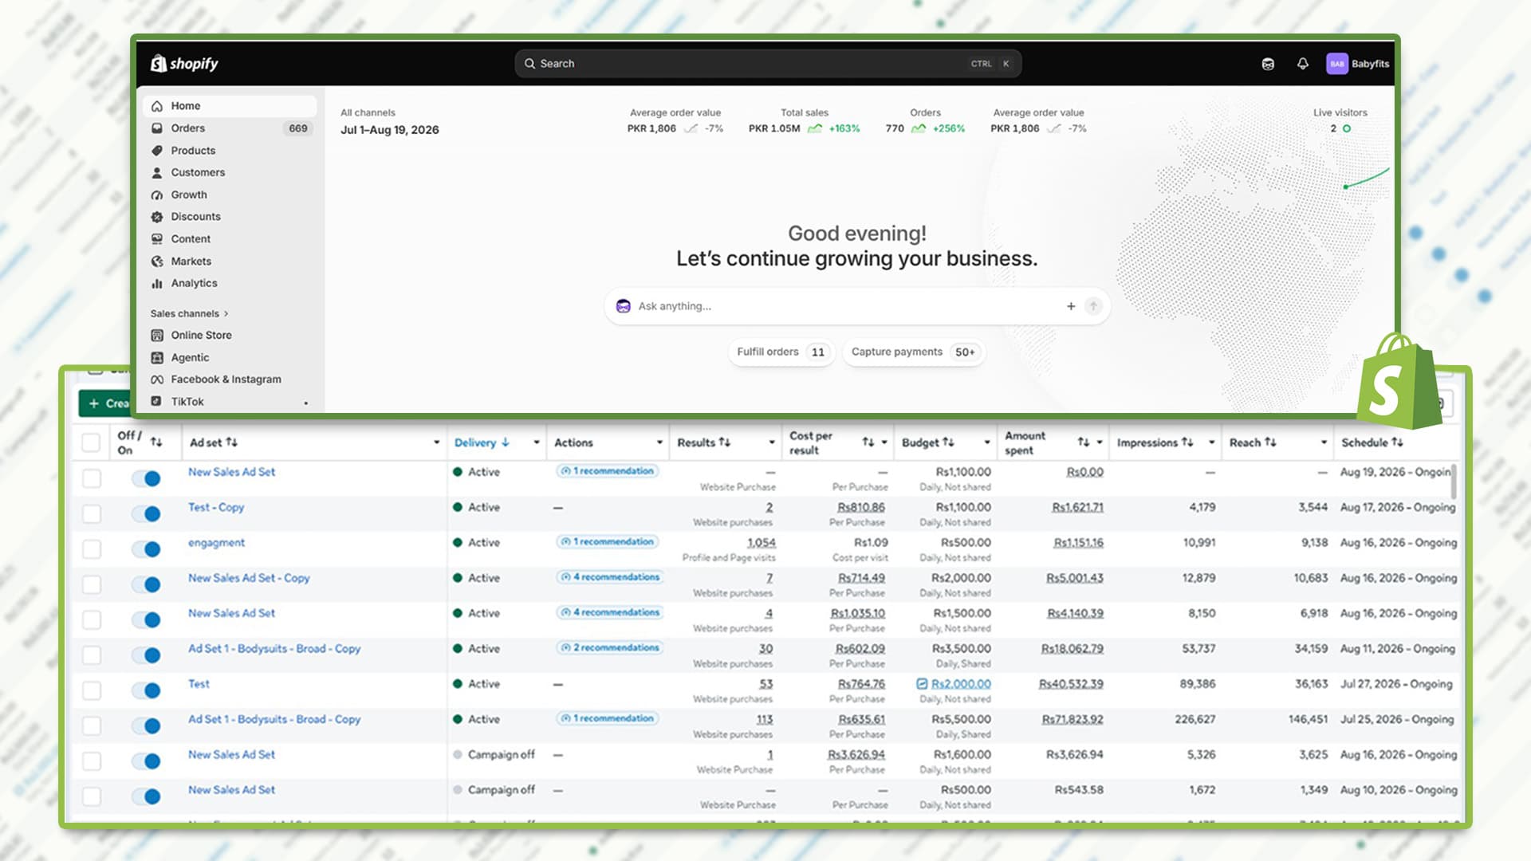Click the Home icon in the sidebar

[157, 106]
